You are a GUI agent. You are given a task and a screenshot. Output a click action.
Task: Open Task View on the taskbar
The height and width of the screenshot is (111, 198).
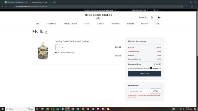[37, 109]
